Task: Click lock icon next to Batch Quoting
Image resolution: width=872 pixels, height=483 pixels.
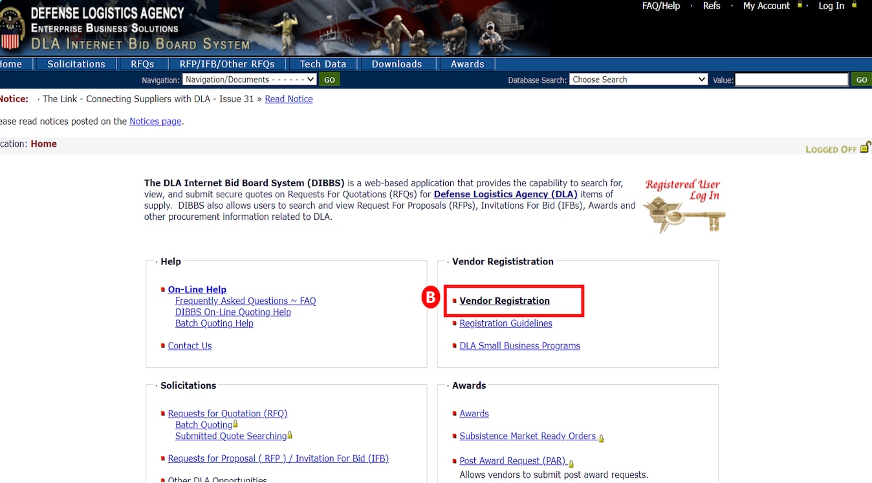Action: pyautogui.click(x=235, y=425)
